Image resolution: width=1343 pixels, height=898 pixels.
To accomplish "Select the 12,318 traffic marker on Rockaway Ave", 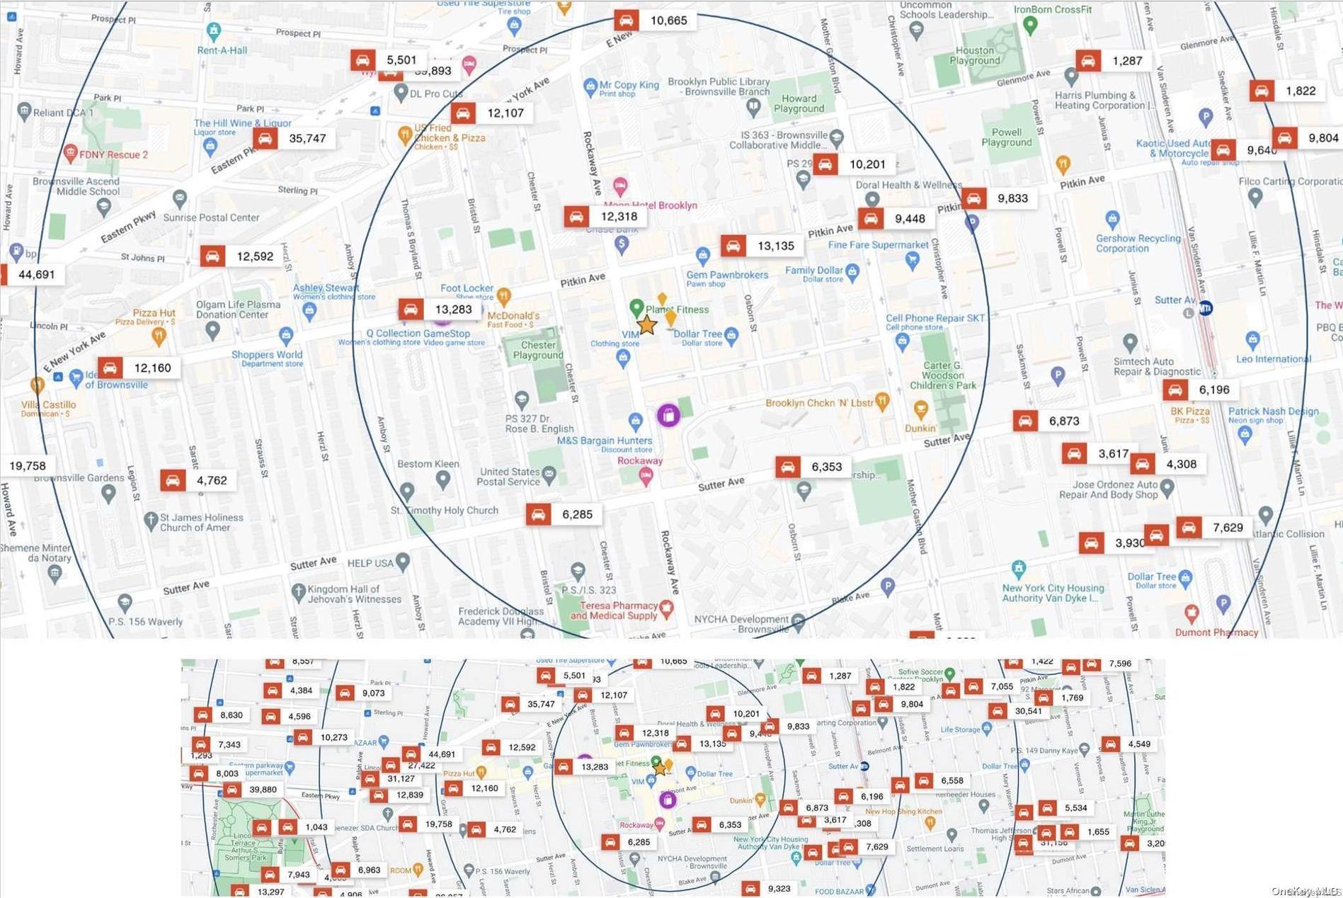I will [605, 217].
